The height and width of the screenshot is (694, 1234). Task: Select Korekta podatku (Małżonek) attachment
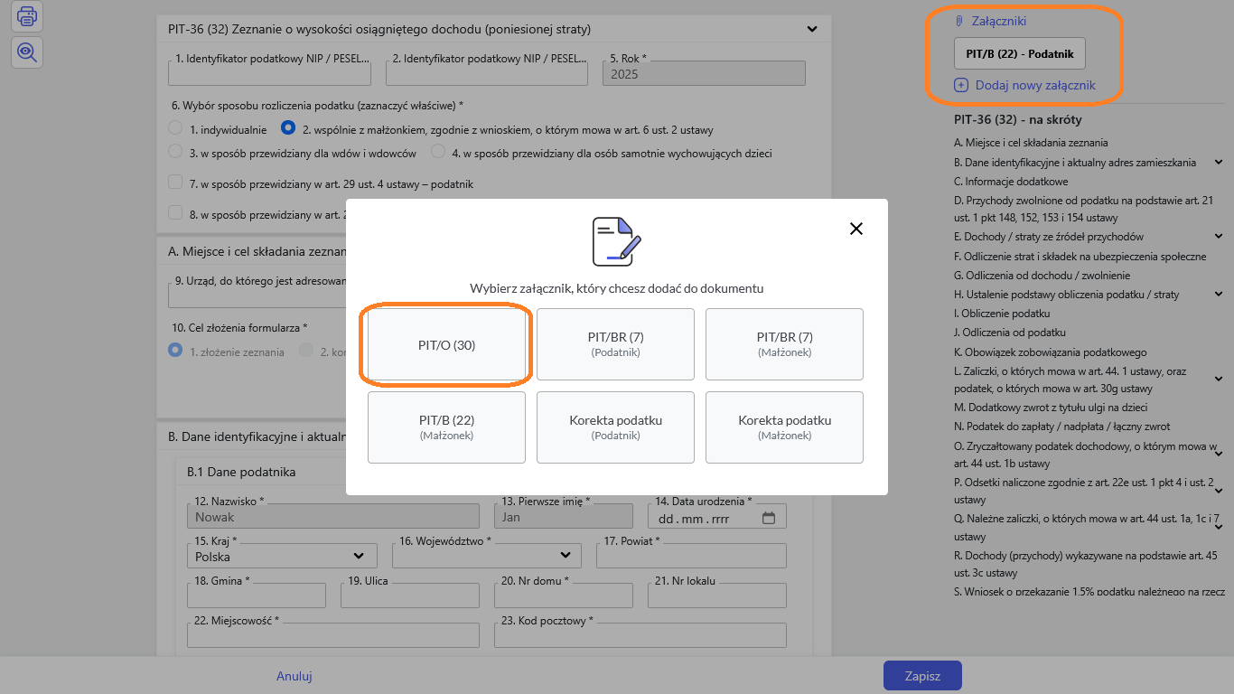tap(784, 427)
